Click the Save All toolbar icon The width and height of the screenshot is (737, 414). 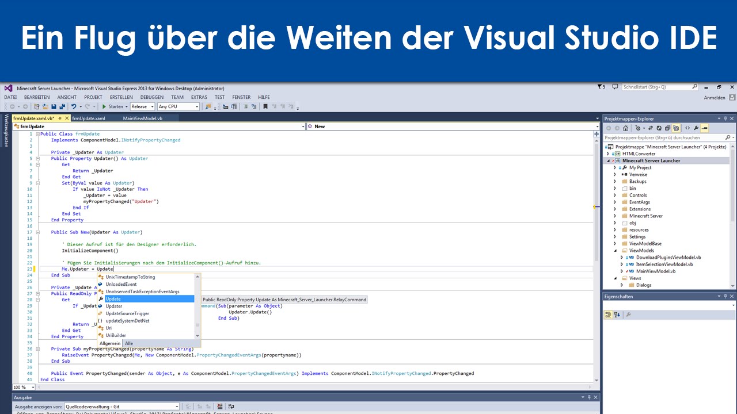coord(62,106)
